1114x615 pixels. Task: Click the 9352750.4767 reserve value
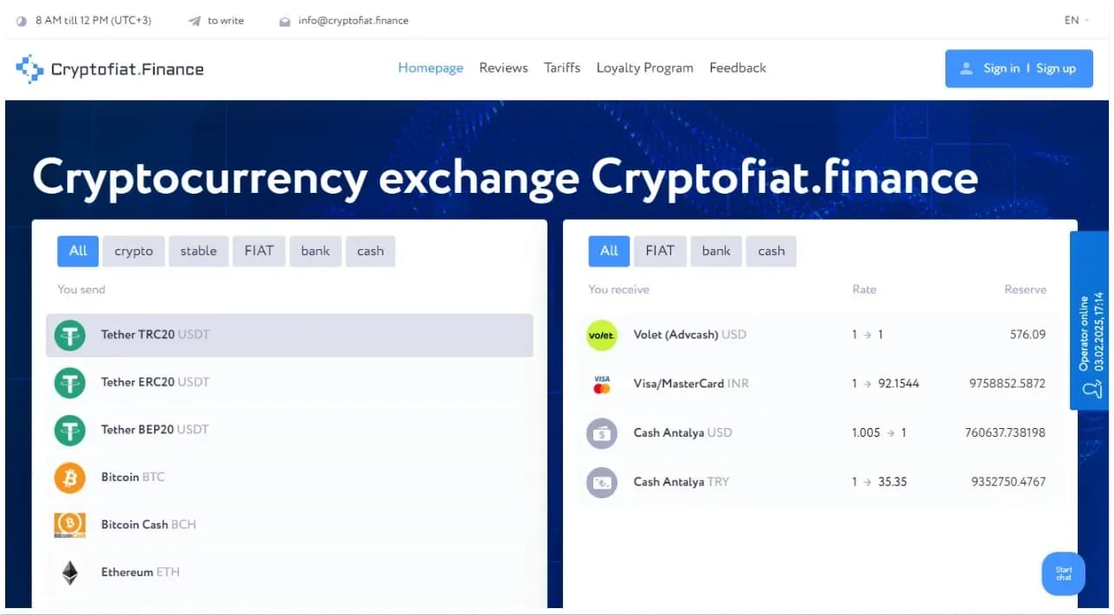tap(1008, 482)
